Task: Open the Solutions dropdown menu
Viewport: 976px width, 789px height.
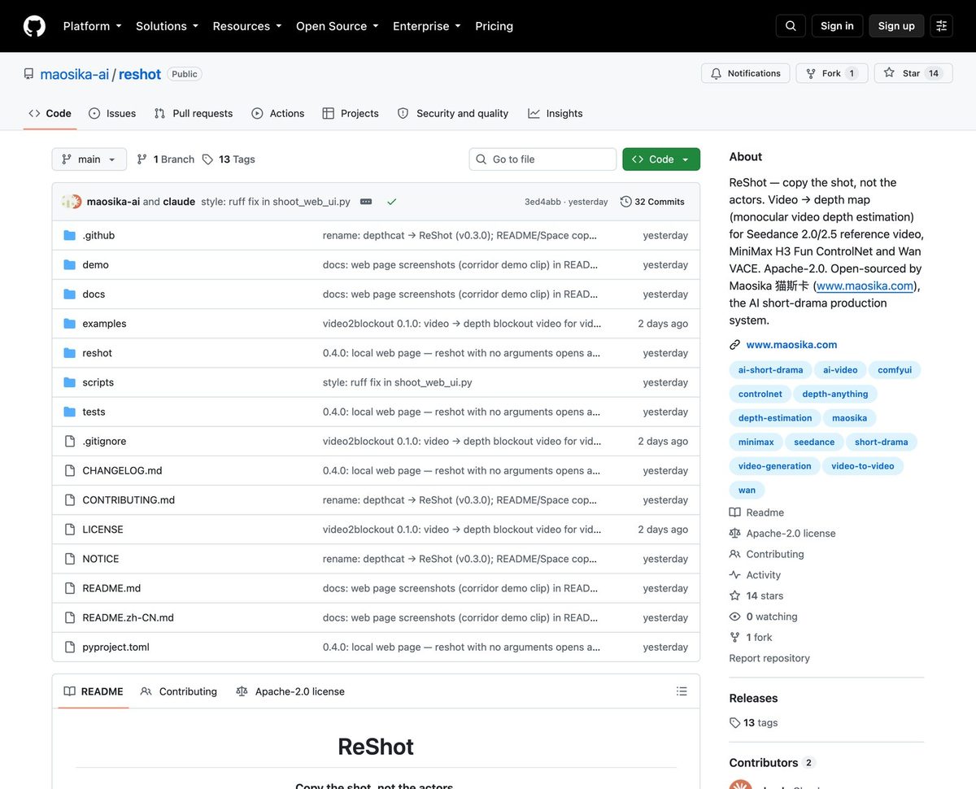Action: (x=167, y=26)
